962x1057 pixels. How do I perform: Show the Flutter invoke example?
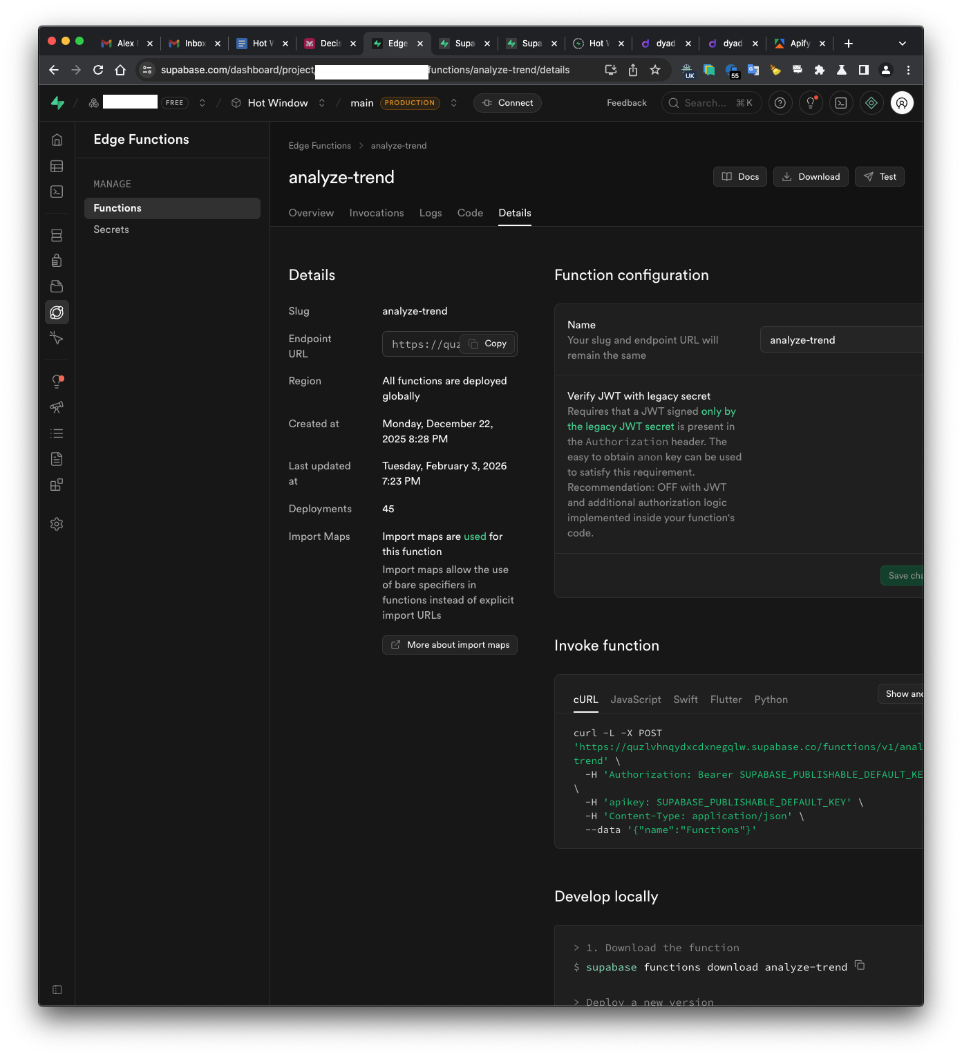pyautogui.click(x=726, y=700)
